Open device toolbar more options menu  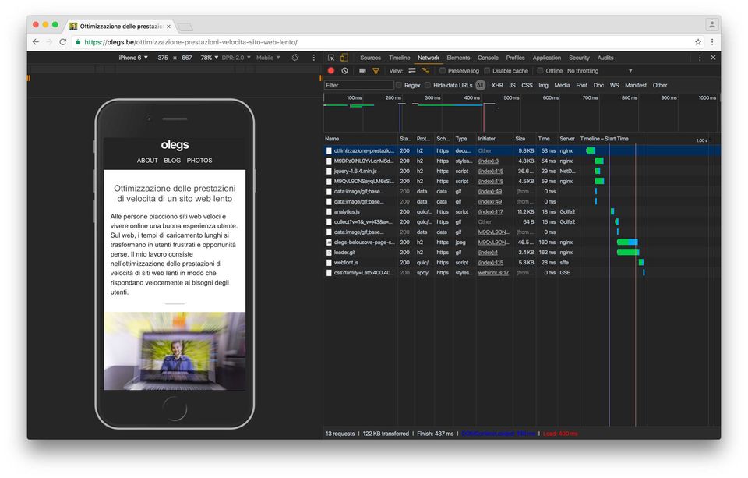click(314, 58)
